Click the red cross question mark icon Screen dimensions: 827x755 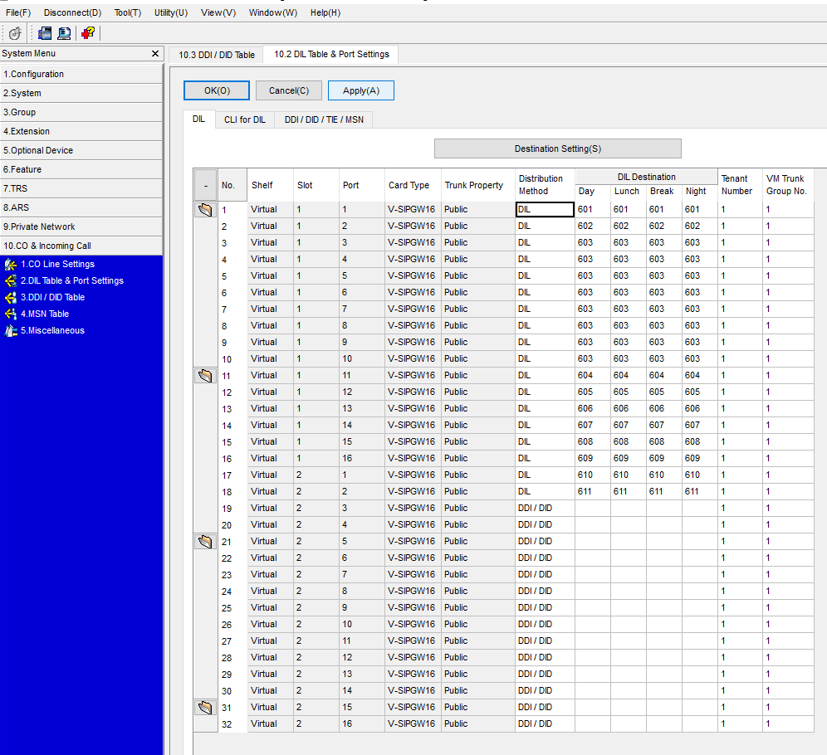pos(87,33)
